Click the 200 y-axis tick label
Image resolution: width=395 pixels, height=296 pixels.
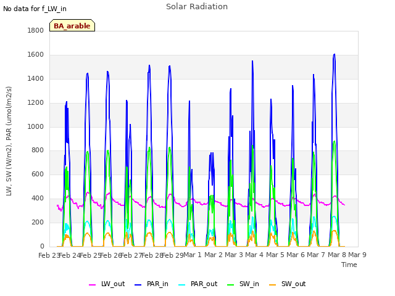[38, 222]
